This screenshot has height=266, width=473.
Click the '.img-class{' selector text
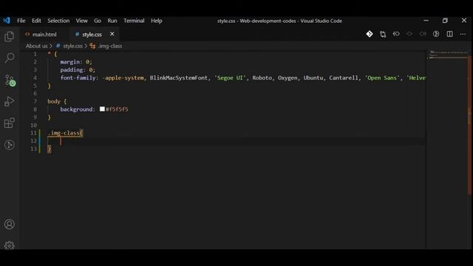pyautogui.click(x=65, y=133)
